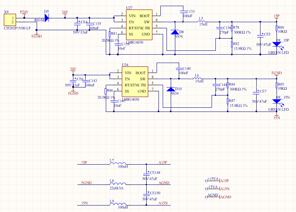
Task: Select inductor L5 15uH symbol
Action: tap(201, 21)
